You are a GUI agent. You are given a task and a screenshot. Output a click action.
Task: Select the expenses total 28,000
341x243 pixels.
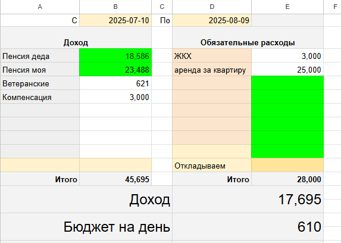[x=287, y=179]
